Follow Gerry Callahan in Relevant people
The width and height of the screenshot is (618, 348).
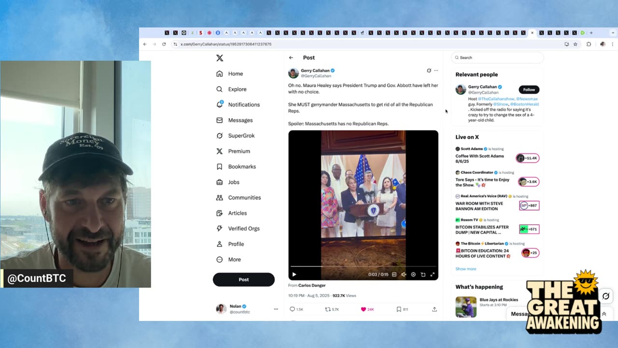529,89
